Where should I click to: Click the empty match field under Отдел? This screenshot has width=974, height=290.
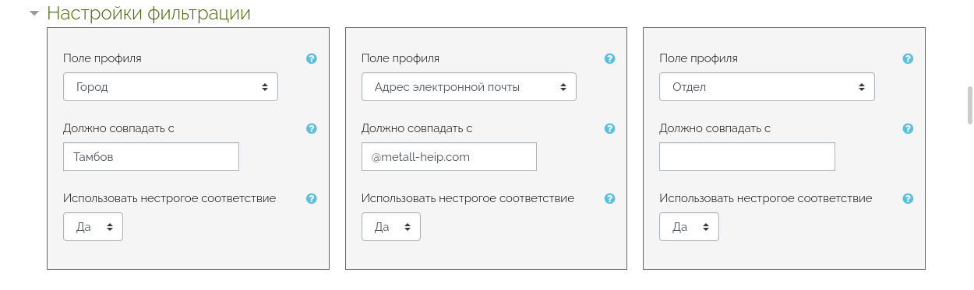[x=747, y=156]
